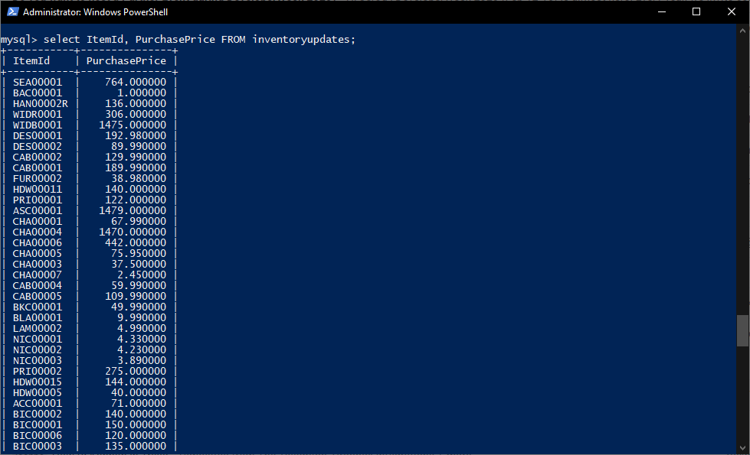Click the NIC00003 item ID
750x455 pixels.
click(x=38, y=360)
